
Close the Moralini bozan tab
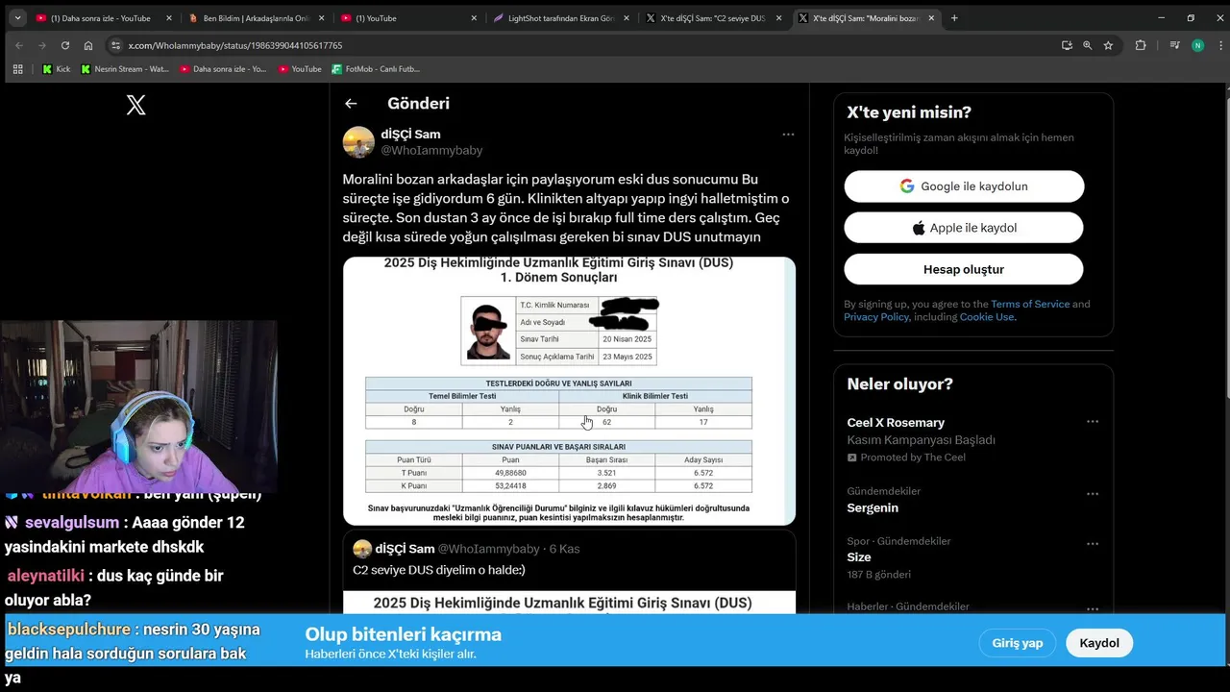coord(931,18)
